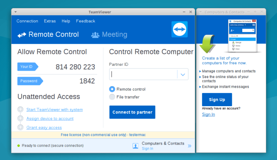Click the password value 1842

87,81
